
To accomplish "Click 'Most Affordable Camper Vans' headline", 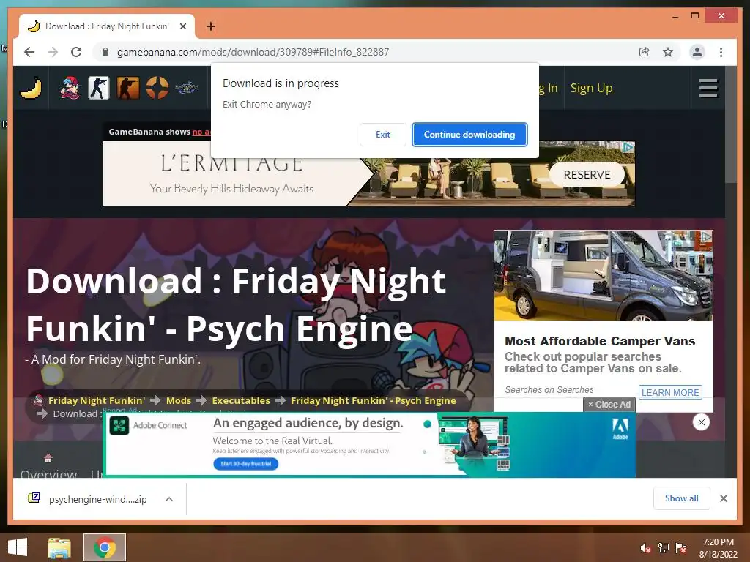I will click(x=600, y=341).
